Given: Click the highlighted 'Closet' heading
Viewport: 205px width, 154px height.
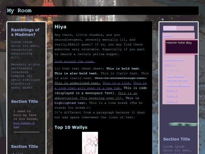Looking at the screenshot, I should pyautogui.click(x=170, y=28).
